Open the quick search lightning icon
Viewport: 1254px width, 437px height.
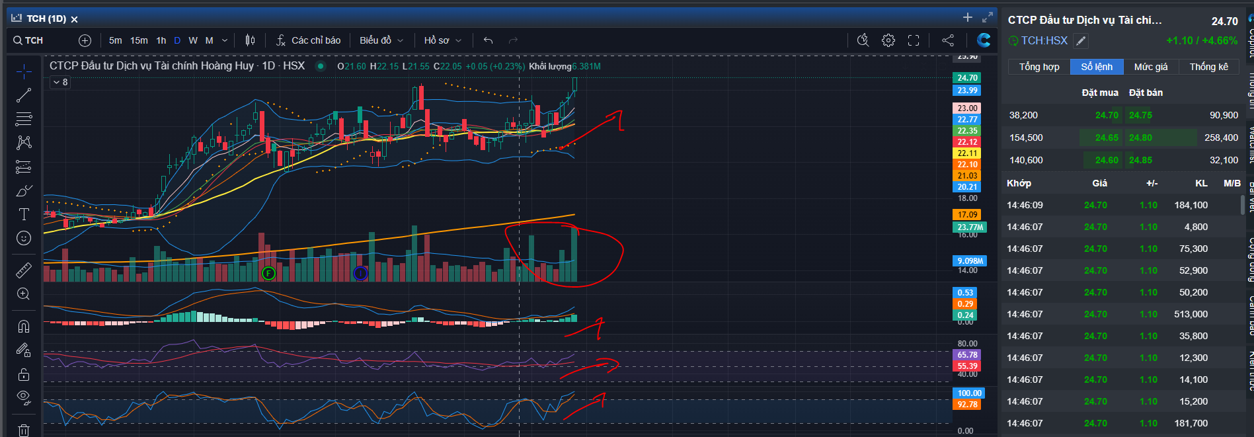pyautogui.click(x=863, y=40)
